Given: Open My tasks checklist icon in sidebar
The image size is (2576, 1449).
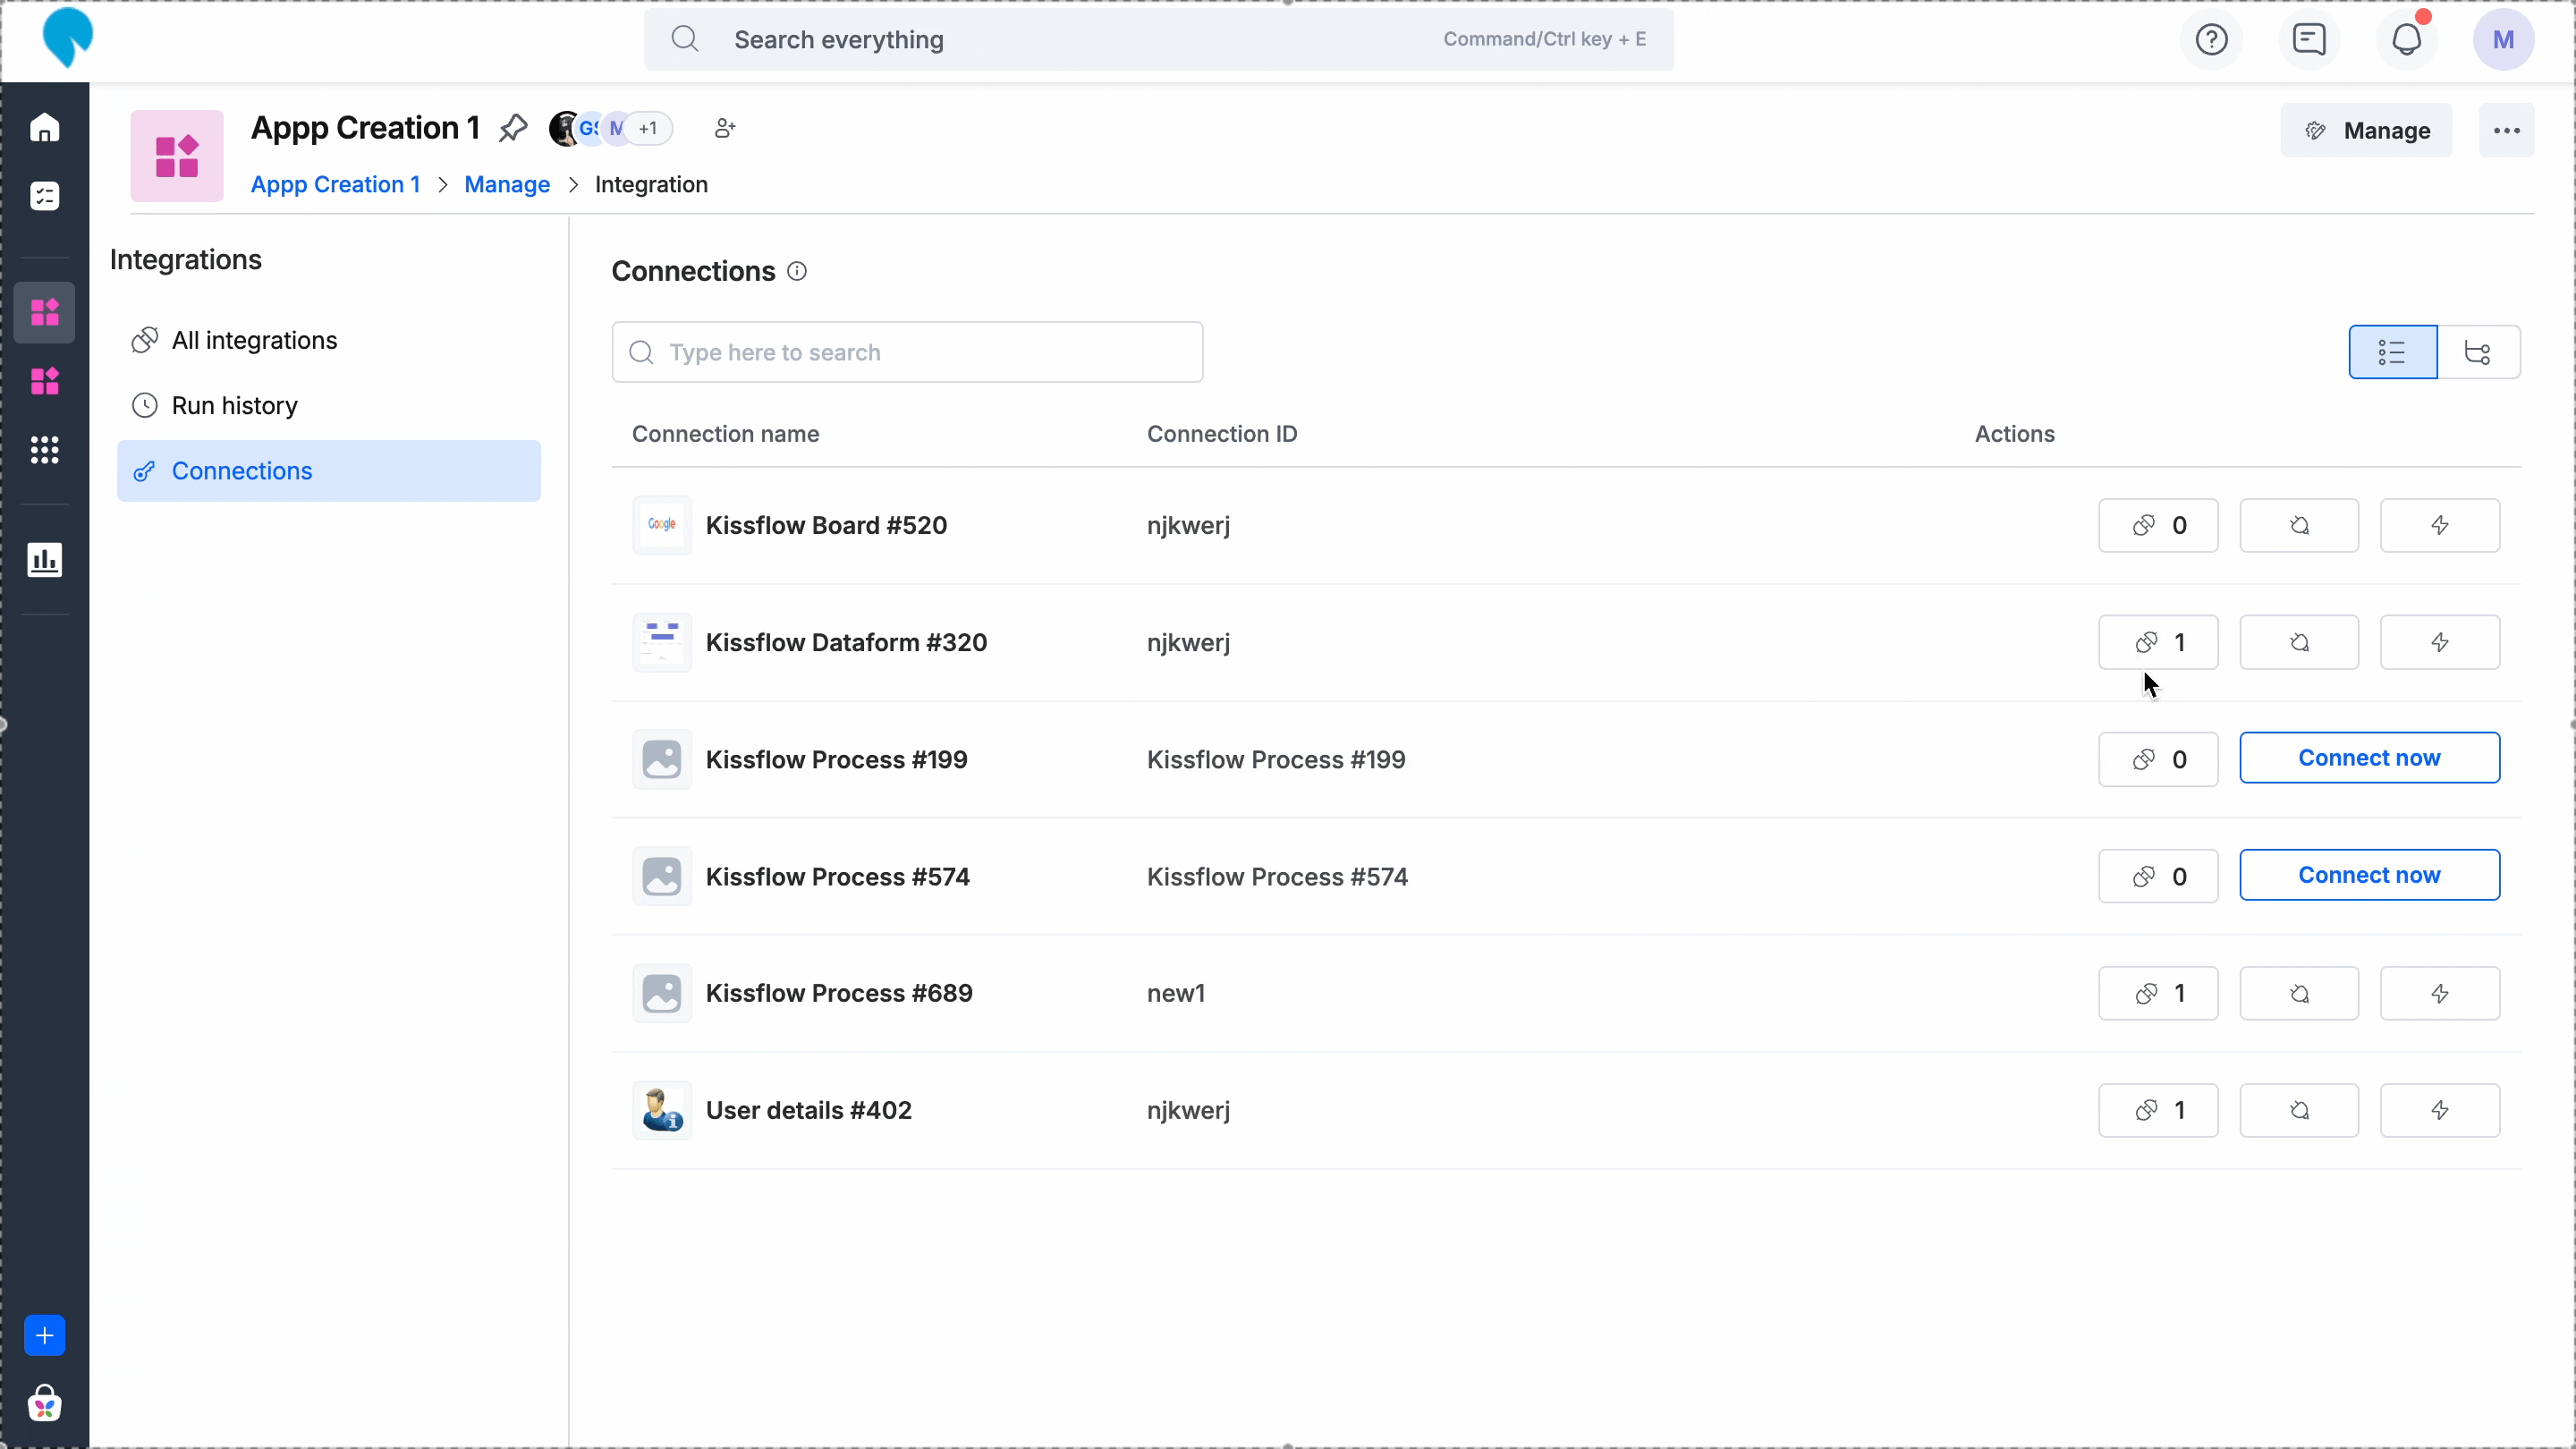Looking at the screenshot, I should (45, 196).
